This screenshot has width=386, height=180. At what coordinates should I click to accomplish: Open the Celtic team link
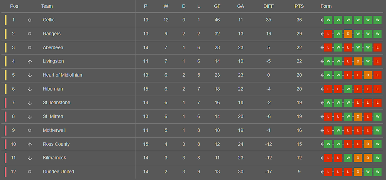[x=49, y=20]
